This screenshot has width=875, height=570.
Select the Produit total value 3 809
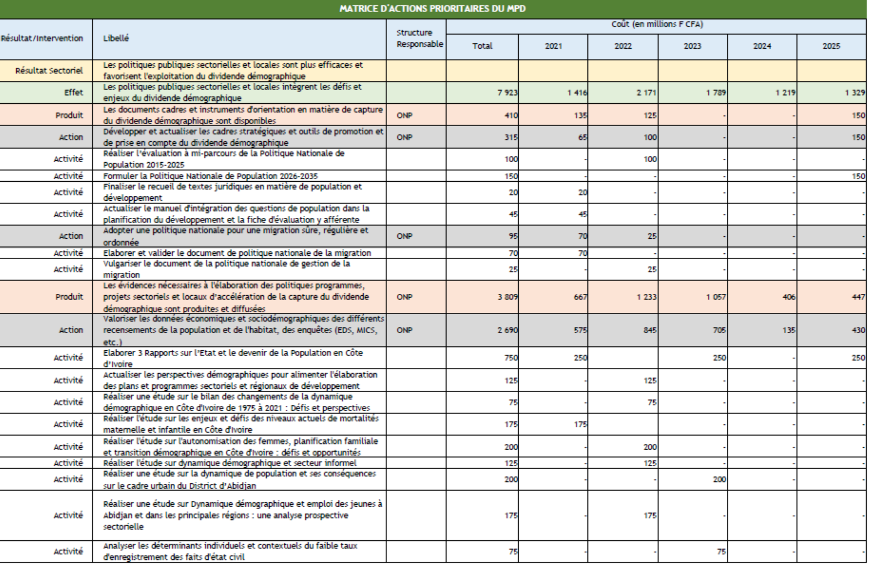click(507, 297)
